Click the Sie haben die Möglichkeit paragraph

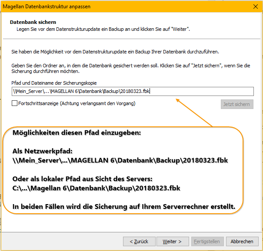click(115, 52)
